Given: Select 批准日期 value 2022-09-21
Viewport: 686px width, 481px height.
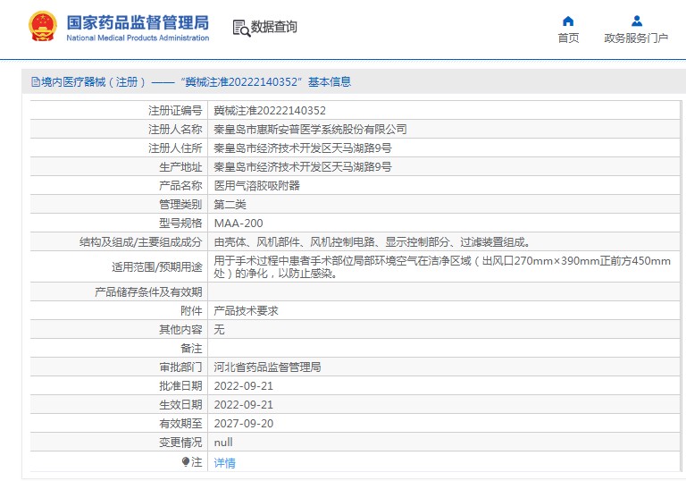Looking at the screenshot, I should (x=243, y=386).
